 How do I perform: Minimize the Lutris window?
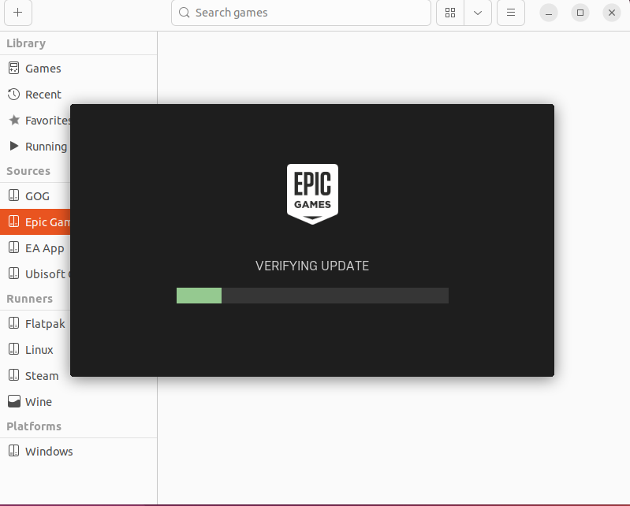(549, 13)
